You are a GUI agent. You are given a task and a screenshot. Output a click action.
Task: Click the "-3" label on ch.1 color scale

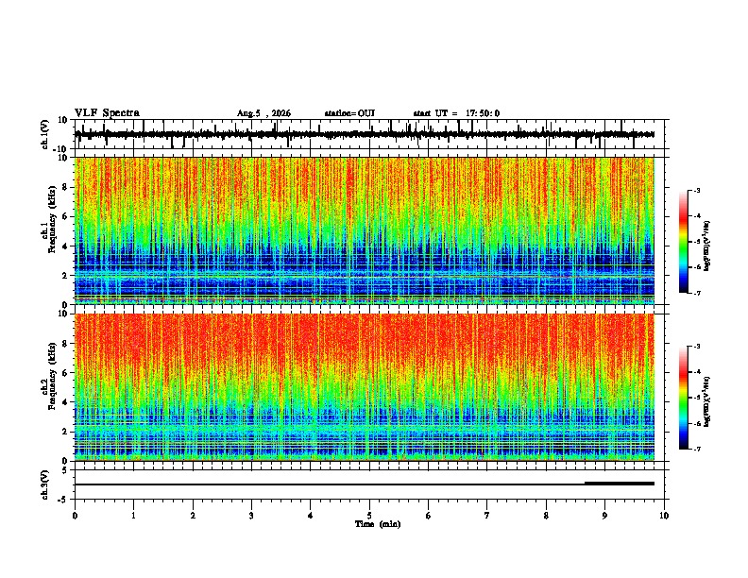(x=697, y=190)
